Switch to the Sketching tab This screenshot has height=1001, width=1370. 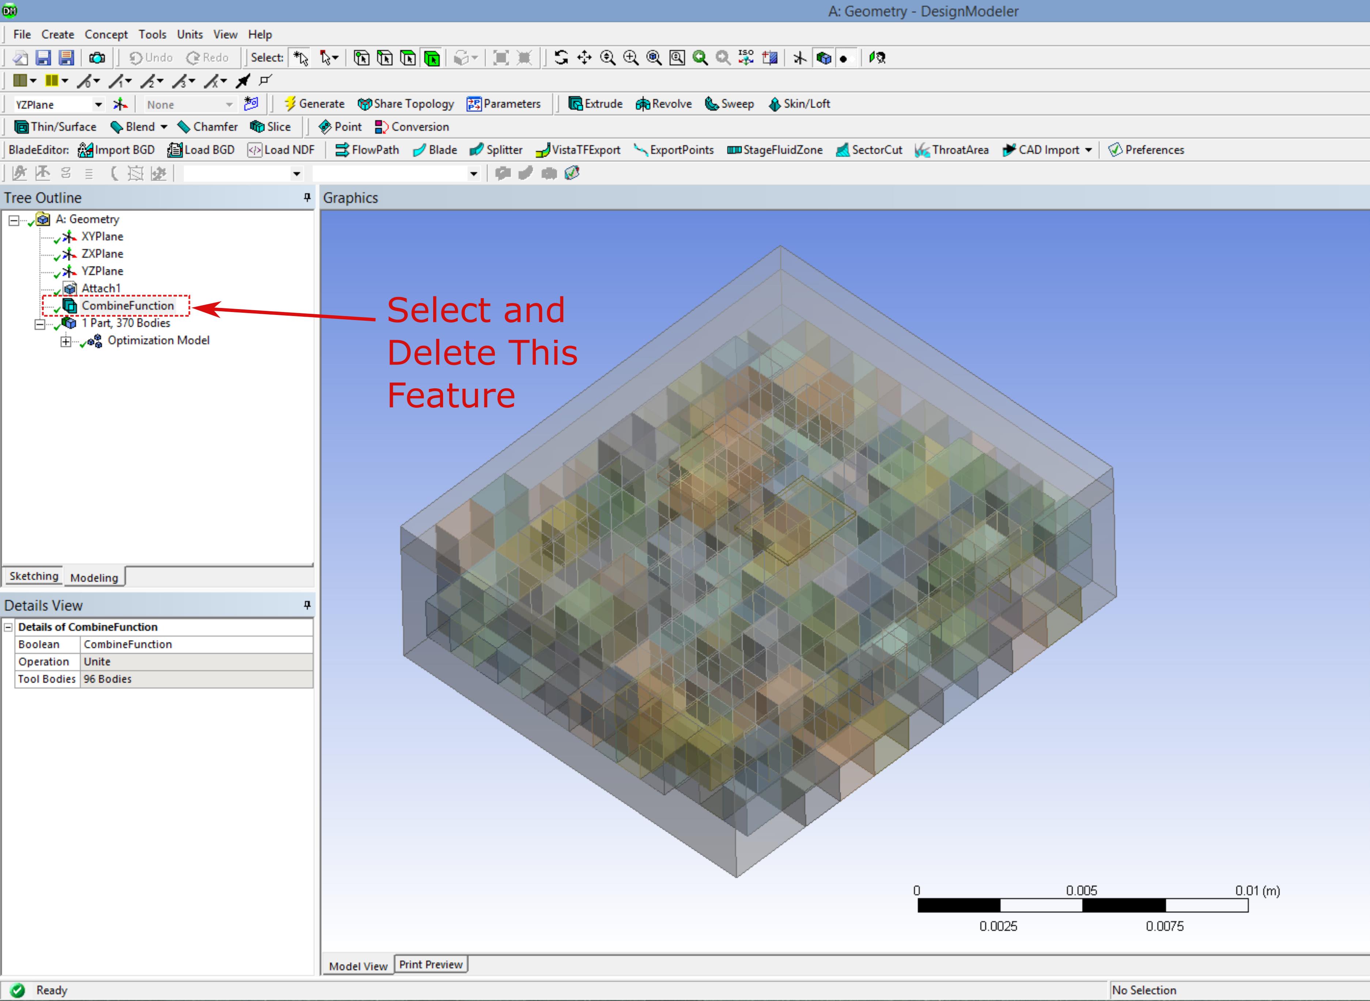point(33,576)
